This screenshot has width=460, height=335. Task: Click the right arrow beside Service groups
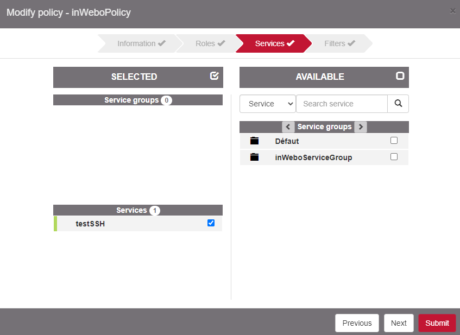coord(360,127)
